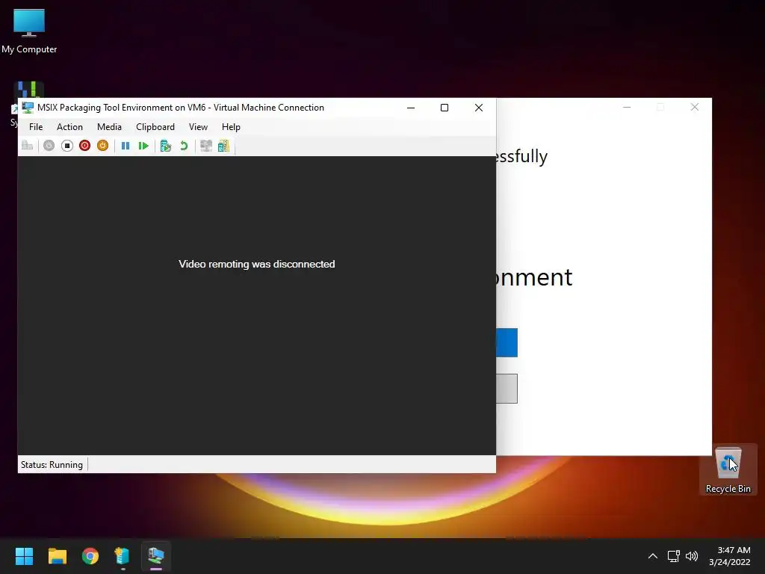Click the grayed Start VM toolbar icon
This screenshot has height=574, width=765.
[x=49, y=146]
